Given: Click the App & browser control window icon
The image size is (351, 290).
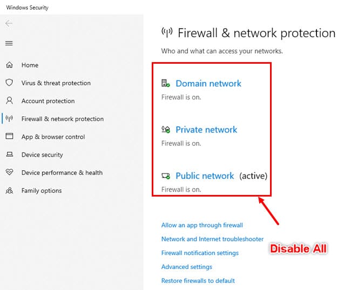Looking at the screenshot, I should click(x=9, y=136).
